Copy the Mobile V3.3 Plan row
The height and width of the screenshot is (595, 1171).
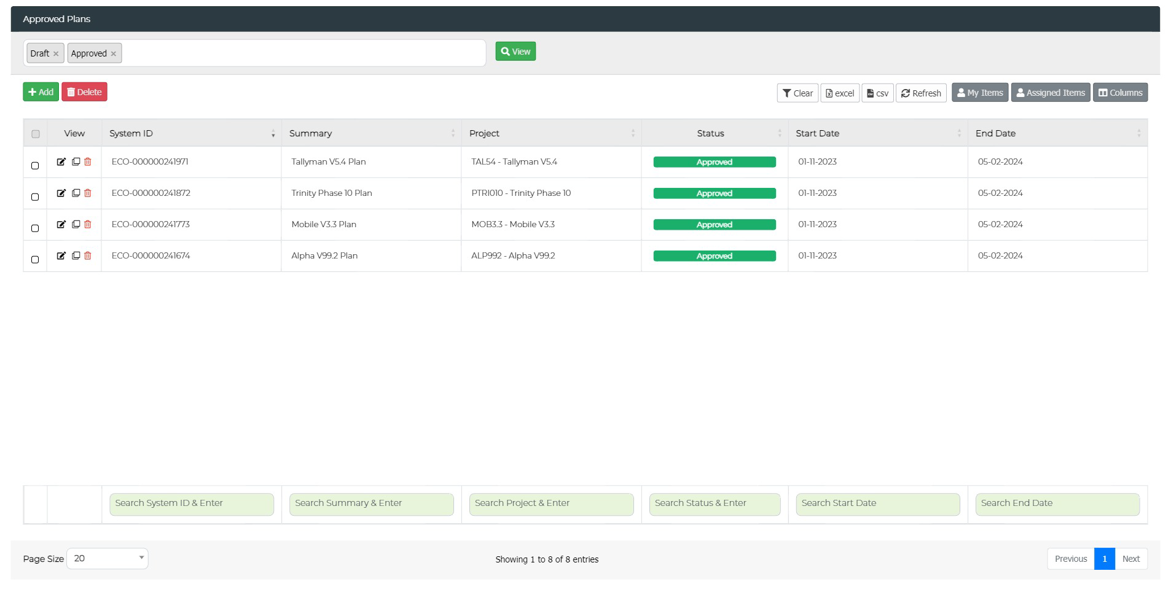76,224
